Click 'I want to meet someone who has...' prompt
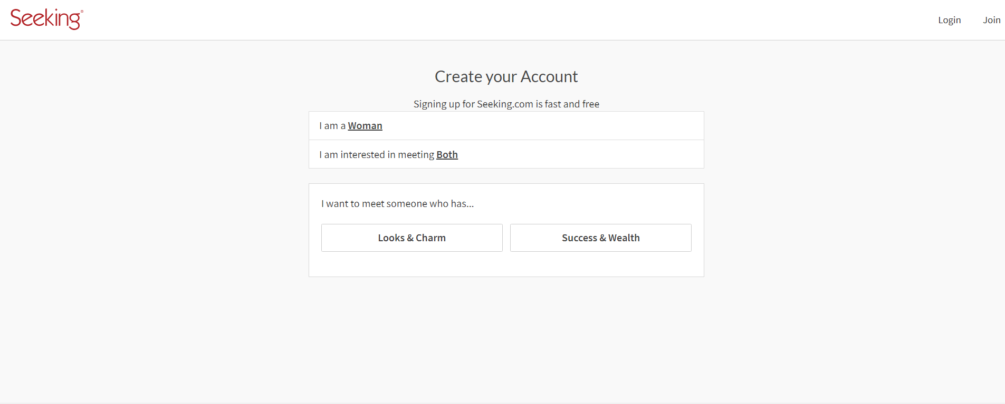The image size is (1005, 404). pos(398,204)
